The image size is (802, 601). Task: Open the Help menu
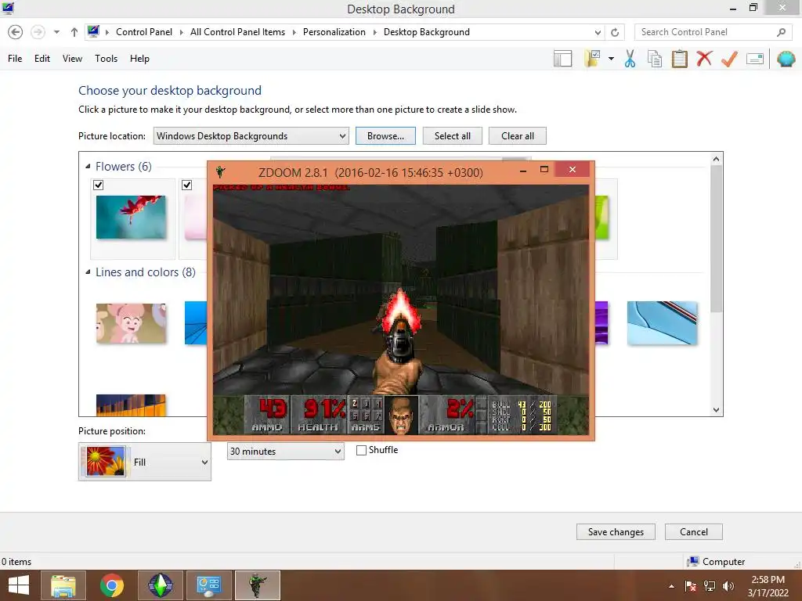coord(139,59)
